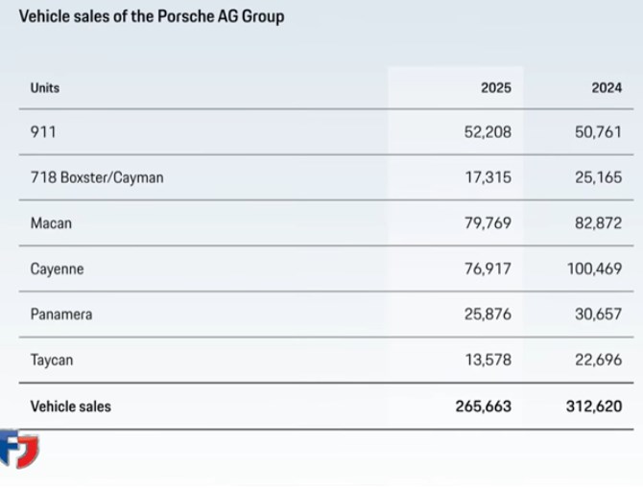The height and width of the screenshot is (488, 643).
Task: Click the 911 row label
Action: [43, 131]
